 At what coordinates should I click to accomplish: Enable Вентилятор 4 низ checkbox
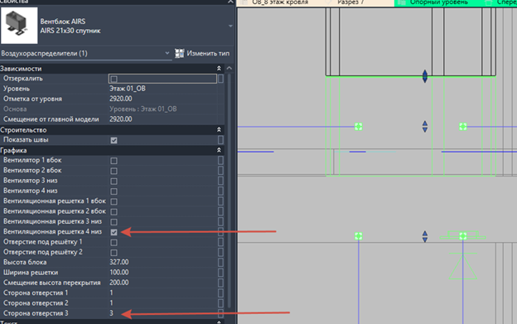click(x=114, y=191)
